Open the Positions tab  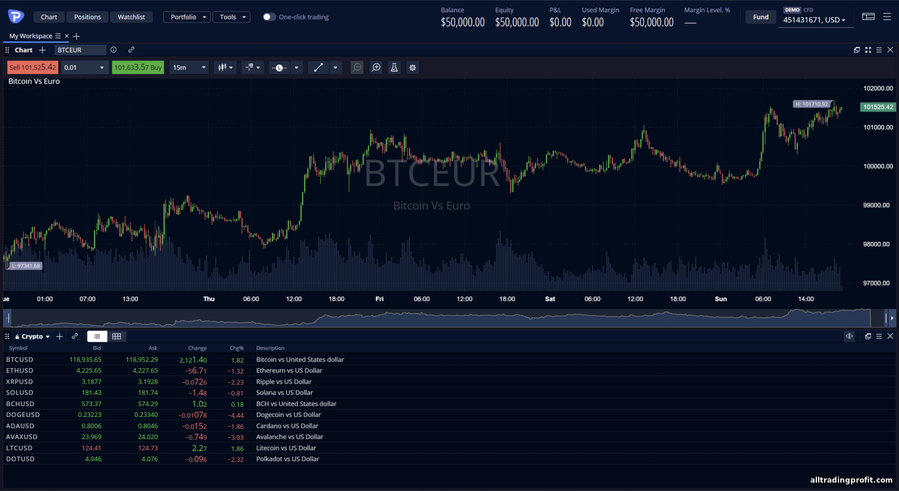coord(88,17)
